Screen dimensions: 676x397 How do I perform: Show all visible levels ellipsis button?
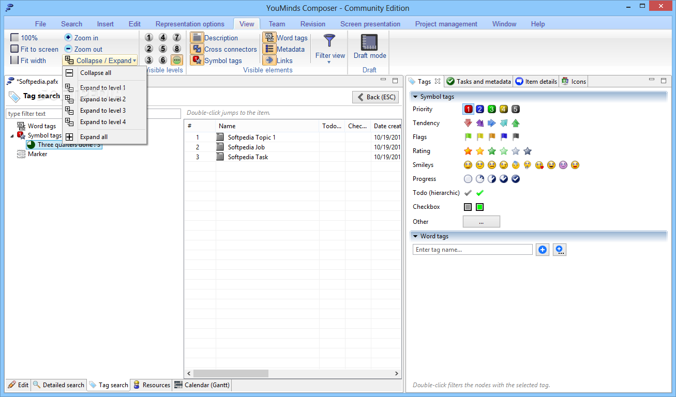point(177,60)
